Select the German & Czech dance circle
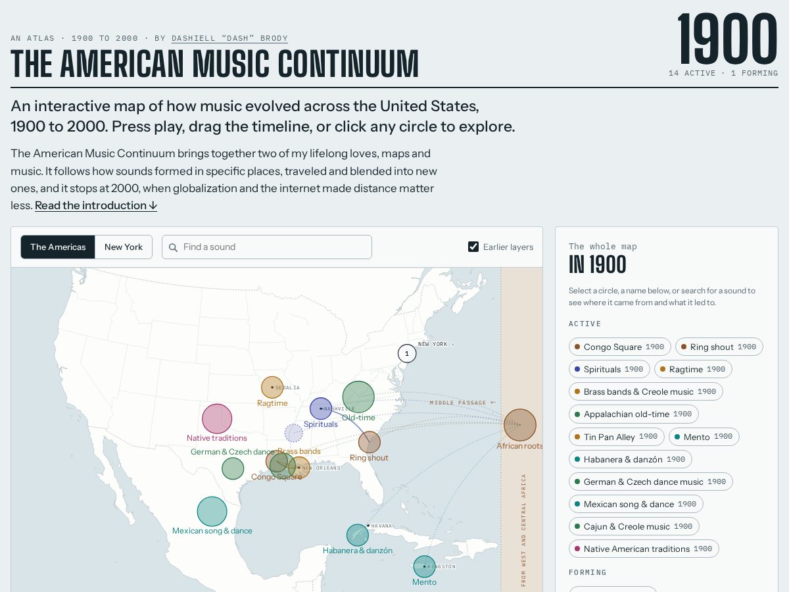 [233, 468]
